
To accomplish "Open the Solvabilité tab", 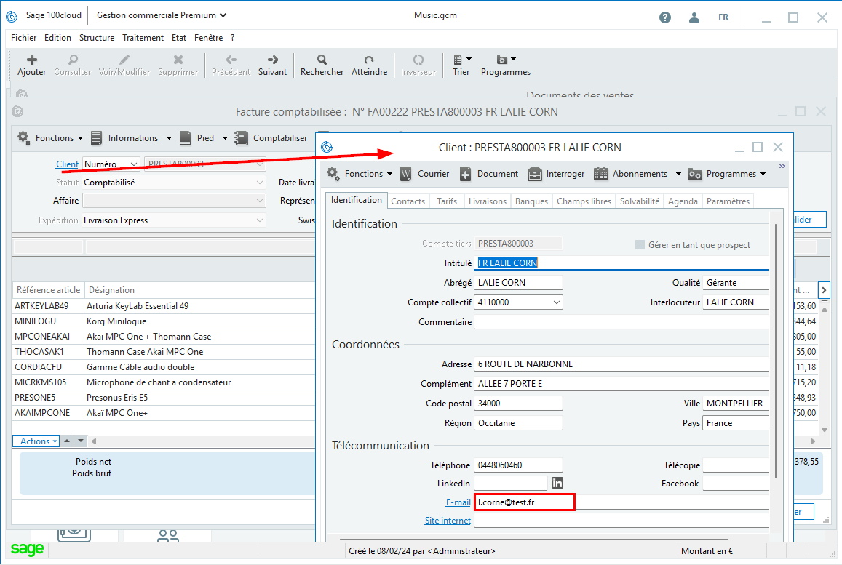I will coord(639,201).
